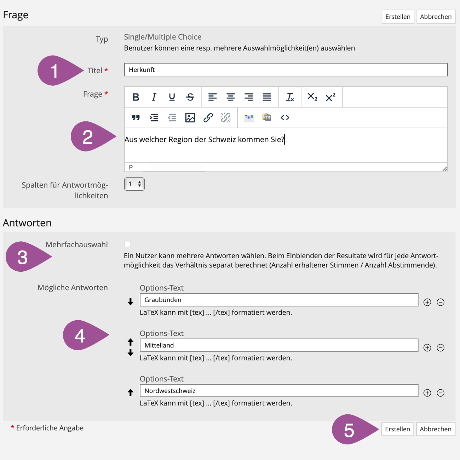This screenshot has height=460, width=460.
Task: Open the insert link tool
Action: [x=208, y=117]
